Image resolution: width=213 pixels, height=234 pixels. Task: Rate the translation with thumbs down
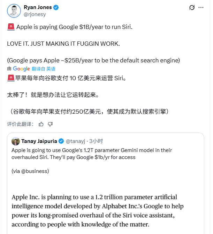[x=50, y=124]
